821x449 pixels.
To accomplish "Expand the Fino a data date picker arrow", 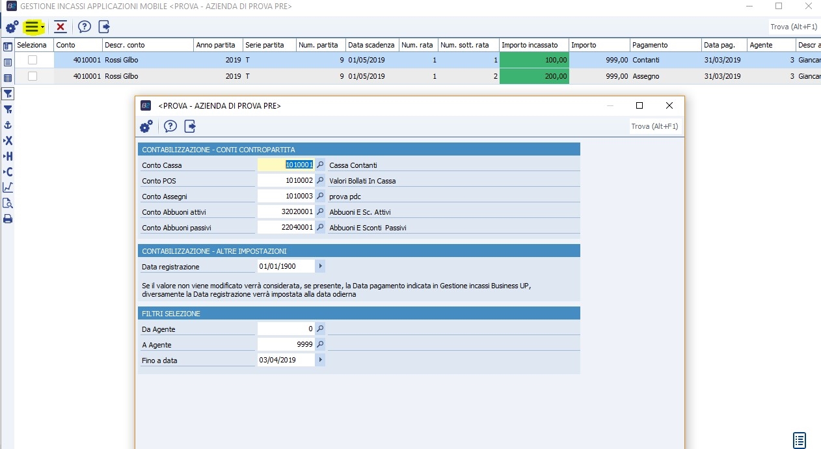I will click(x=320, y=360).
